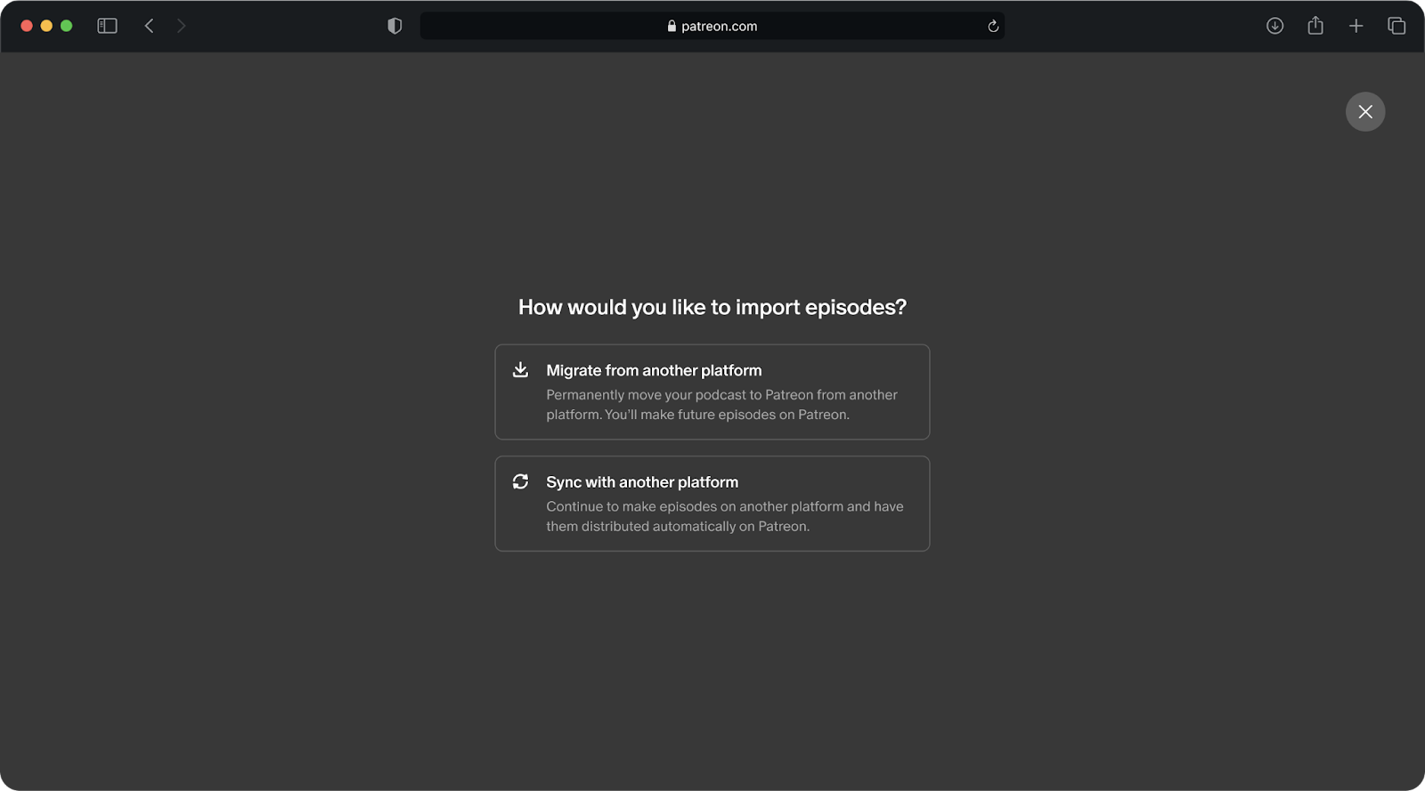This screenshot has height=791, width=1425.
Task: Toggle the Safari sidebar
Action: (107, 26)
